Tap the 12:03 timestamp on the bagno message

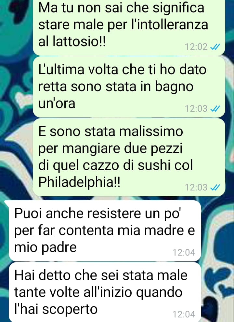[x=196, y=109]
